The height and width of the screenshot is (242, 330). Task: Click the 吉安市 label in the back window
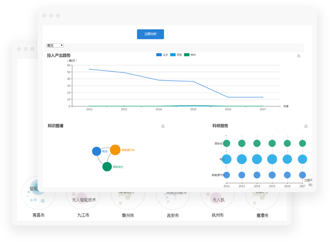click(x=173, y=215)
